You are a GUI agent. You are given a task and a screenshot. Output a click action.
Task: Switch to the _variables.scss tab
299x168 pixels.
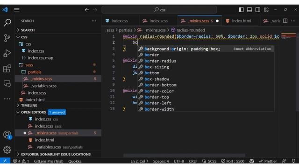point(272,21)
